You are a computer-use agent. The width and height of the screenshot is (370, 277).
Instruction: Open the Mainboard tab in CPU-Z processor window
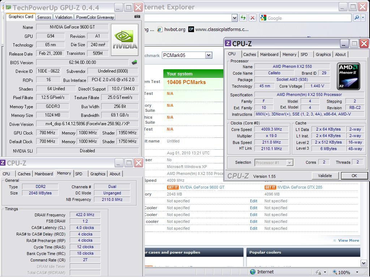(x=269, y=54)
